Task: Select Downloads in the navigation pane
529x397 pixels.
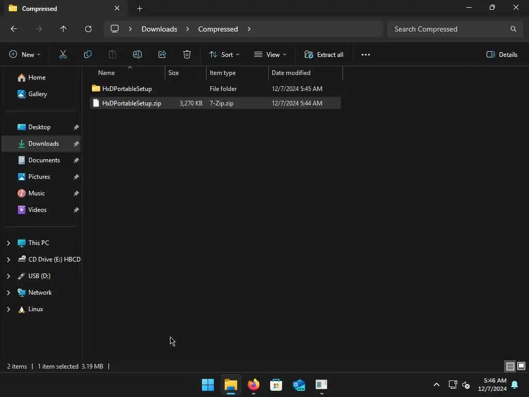Action: (x=41, y=144)
